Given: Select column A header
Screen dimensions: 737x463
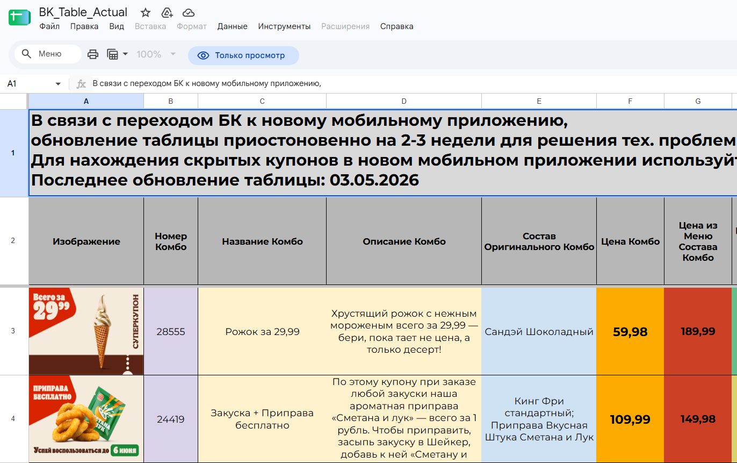Looking at the screenshot, I should coord(86,101).
